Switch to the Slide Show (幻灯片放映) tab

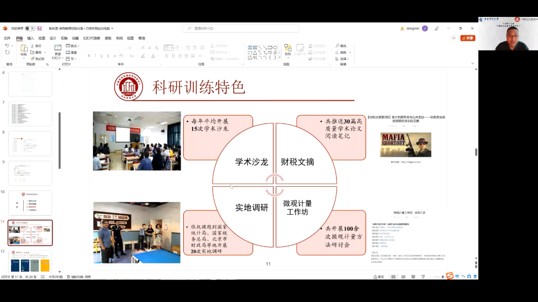(92, 38)
